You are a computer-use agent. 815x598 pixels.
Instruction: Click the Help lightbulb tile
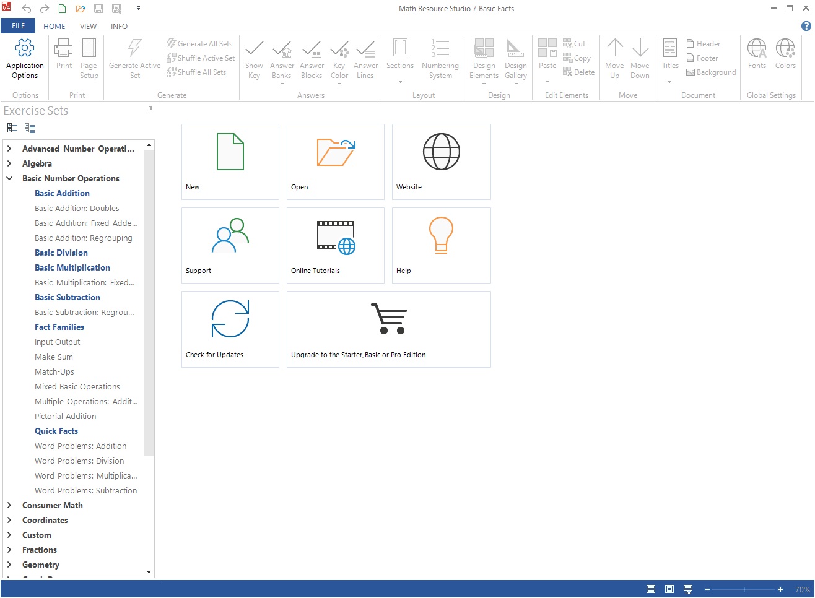point(442,245)
